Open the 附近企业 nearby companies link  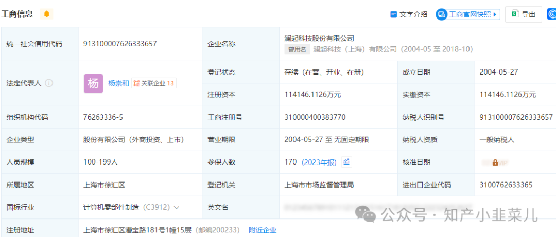(263, 230)
